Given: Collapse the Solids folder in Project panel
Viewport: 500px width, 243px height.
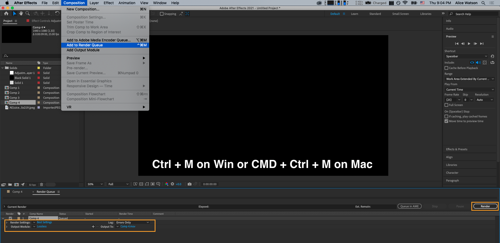Looking at the screenshot, I should tap(3, 68).
